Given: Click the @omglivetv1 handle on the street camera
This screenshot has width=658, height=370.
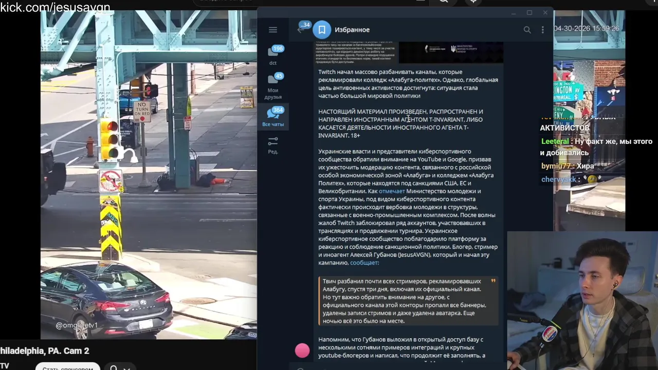Looking at the screenshot, I should coord(77,325).
